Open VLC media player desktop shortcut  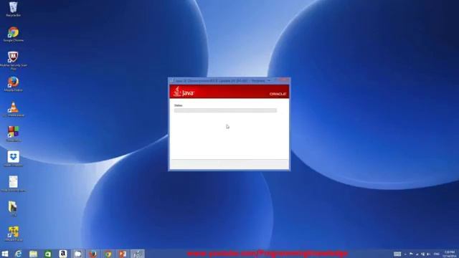(x=13, y=109)
